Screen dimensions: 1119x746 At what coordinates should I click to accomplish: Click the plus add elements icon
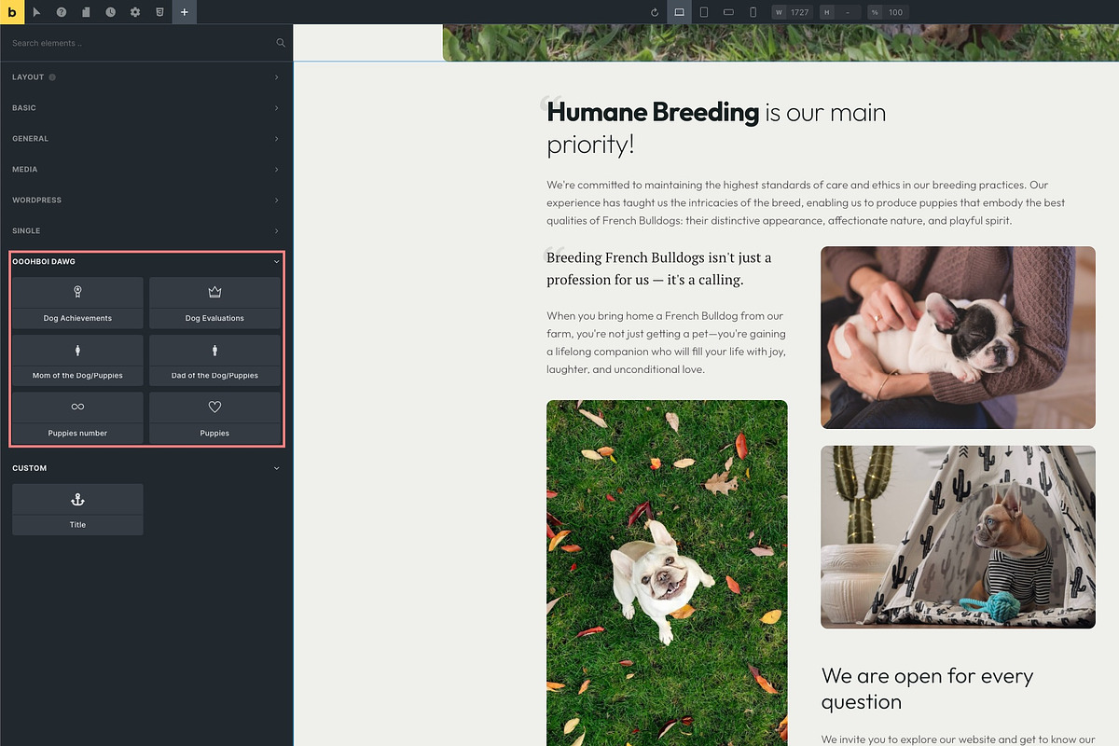[x=185, y=12]
